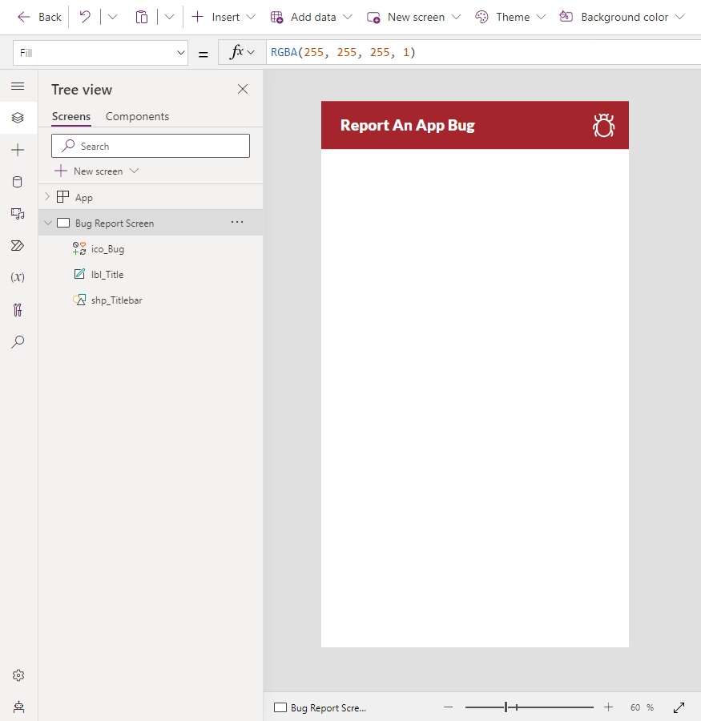
Task: Click the zoom slider track
Action: click(529, 707)
